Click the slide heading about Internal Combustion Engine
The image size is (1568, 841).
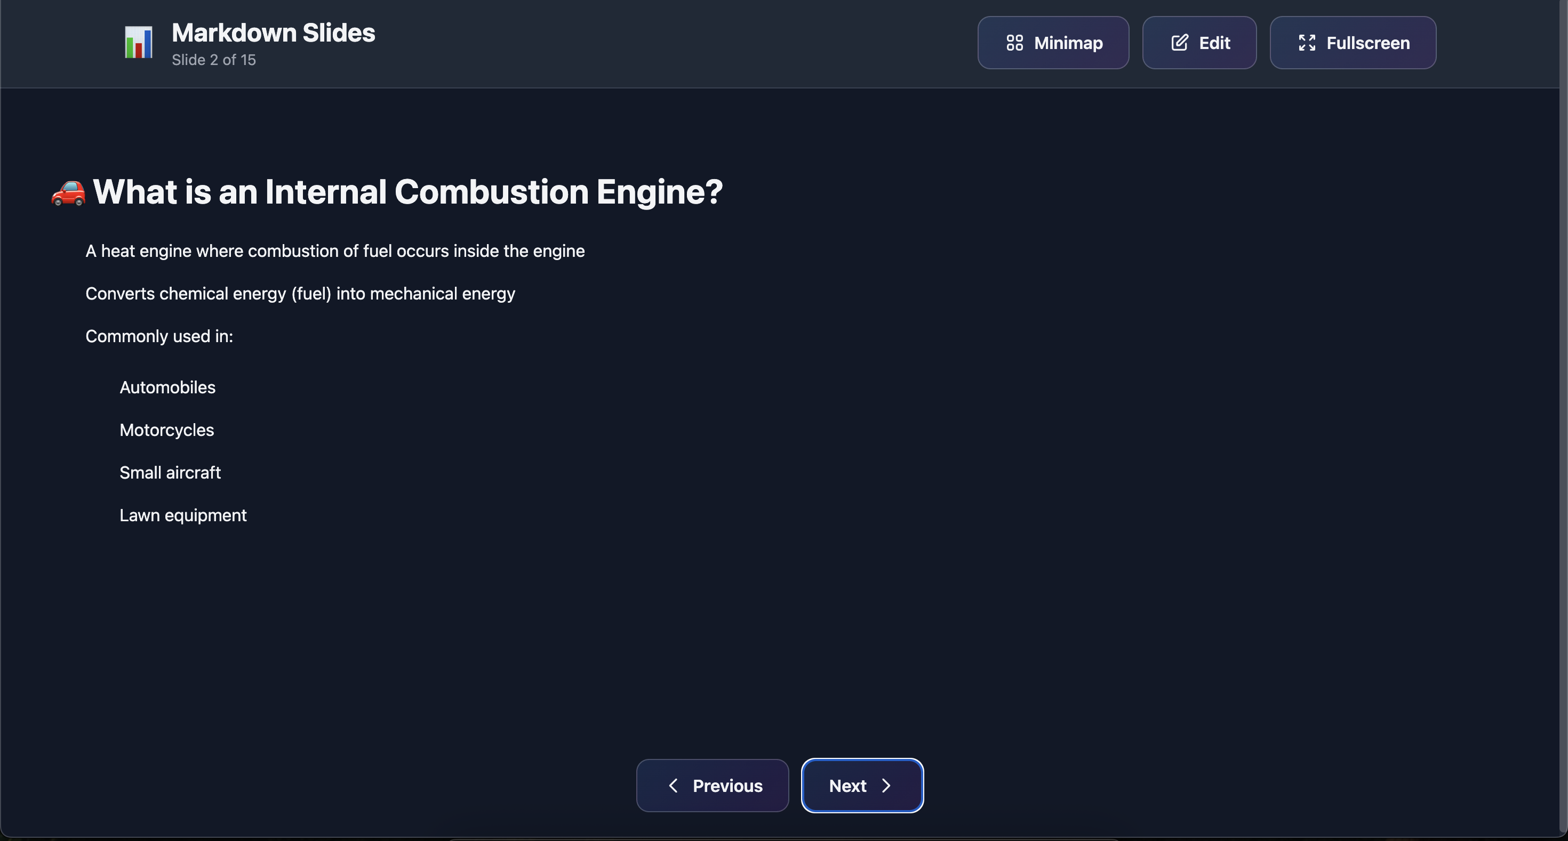pyautogui.click(x=407, y=192)
